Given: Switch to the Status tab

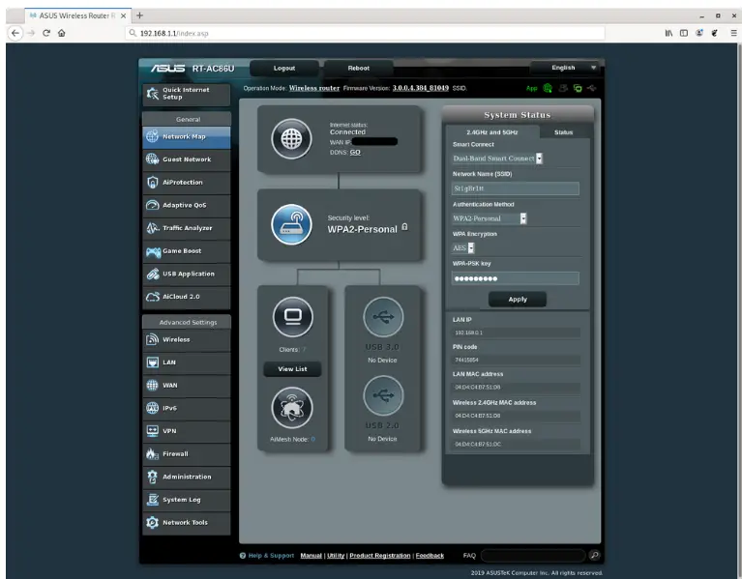Looking at the screenshot, I should click(x=564, y=132).
